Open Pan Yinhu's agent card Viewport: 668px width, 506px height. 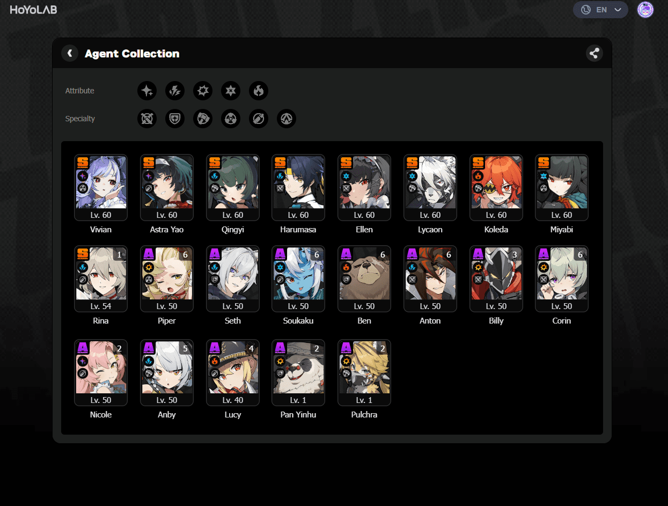[x=298, y=373]
